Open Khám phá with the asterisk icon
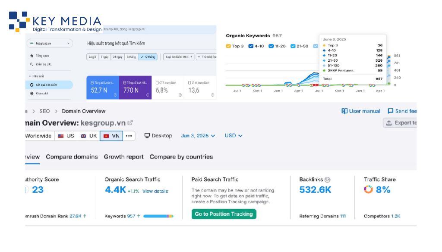The width and height of the screenshot is (442, 252). [32, 93]
